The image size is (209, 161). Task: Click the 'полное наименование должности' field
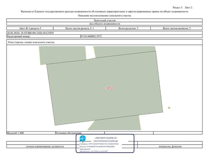coord(45,146)
